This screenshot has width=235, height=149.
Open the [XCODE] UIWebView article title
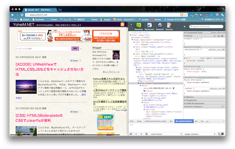tap(49, 69)
